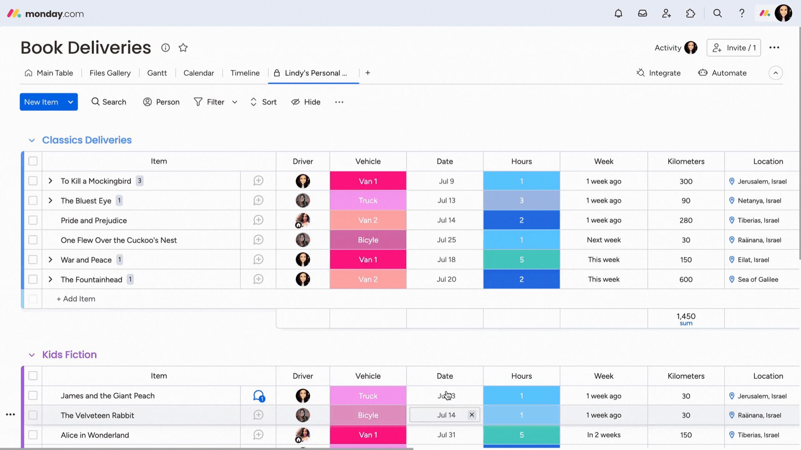This screenshot has height=450, width=801.
Task: Check the row checkbox for Pride and Prejudice
Action: (33, 220)
